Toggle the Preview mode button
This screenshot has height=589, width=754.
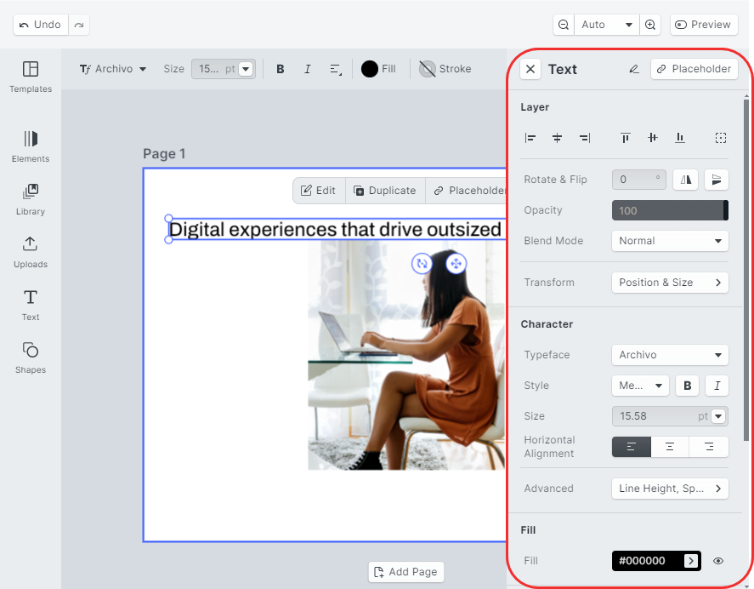point(704,25)
